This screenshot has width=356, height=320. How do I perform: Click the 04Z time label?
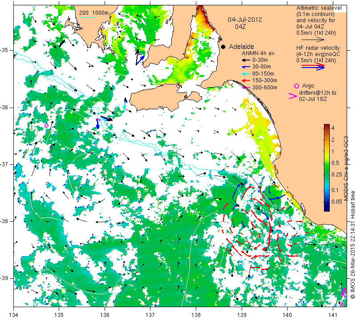pos(240,27)
